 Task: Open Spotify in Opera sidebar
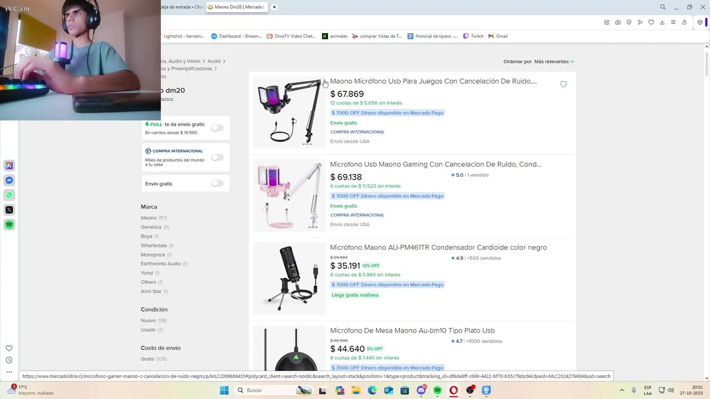click(x=9, y=224)
